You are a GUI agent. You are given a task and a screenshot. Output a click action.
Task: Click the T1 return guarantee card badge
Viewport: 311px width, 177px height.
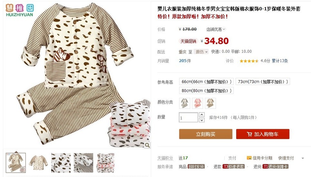pyautogui.click(x=276, y=167)
